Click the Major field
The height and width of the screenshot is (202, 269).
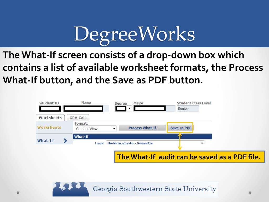[154, 109]
